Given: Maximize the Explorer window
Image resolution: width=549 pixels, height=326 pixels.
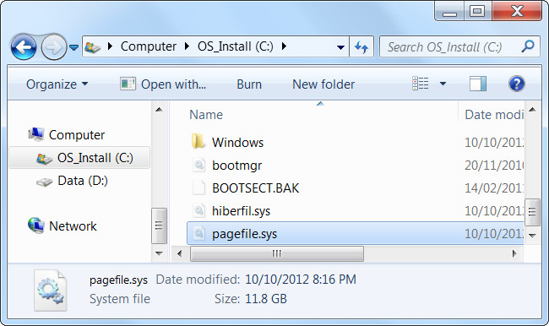Looking at the screenshot, I should 477,11.
